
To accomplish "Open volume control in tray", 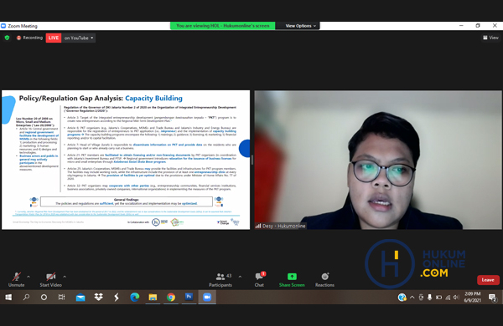I will click(x=456, y=298).
